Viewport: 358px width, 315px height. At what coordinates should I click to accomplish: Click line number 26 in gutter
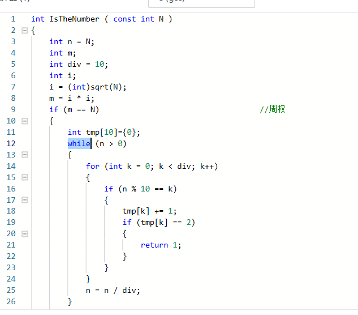(x=11, y=302)
